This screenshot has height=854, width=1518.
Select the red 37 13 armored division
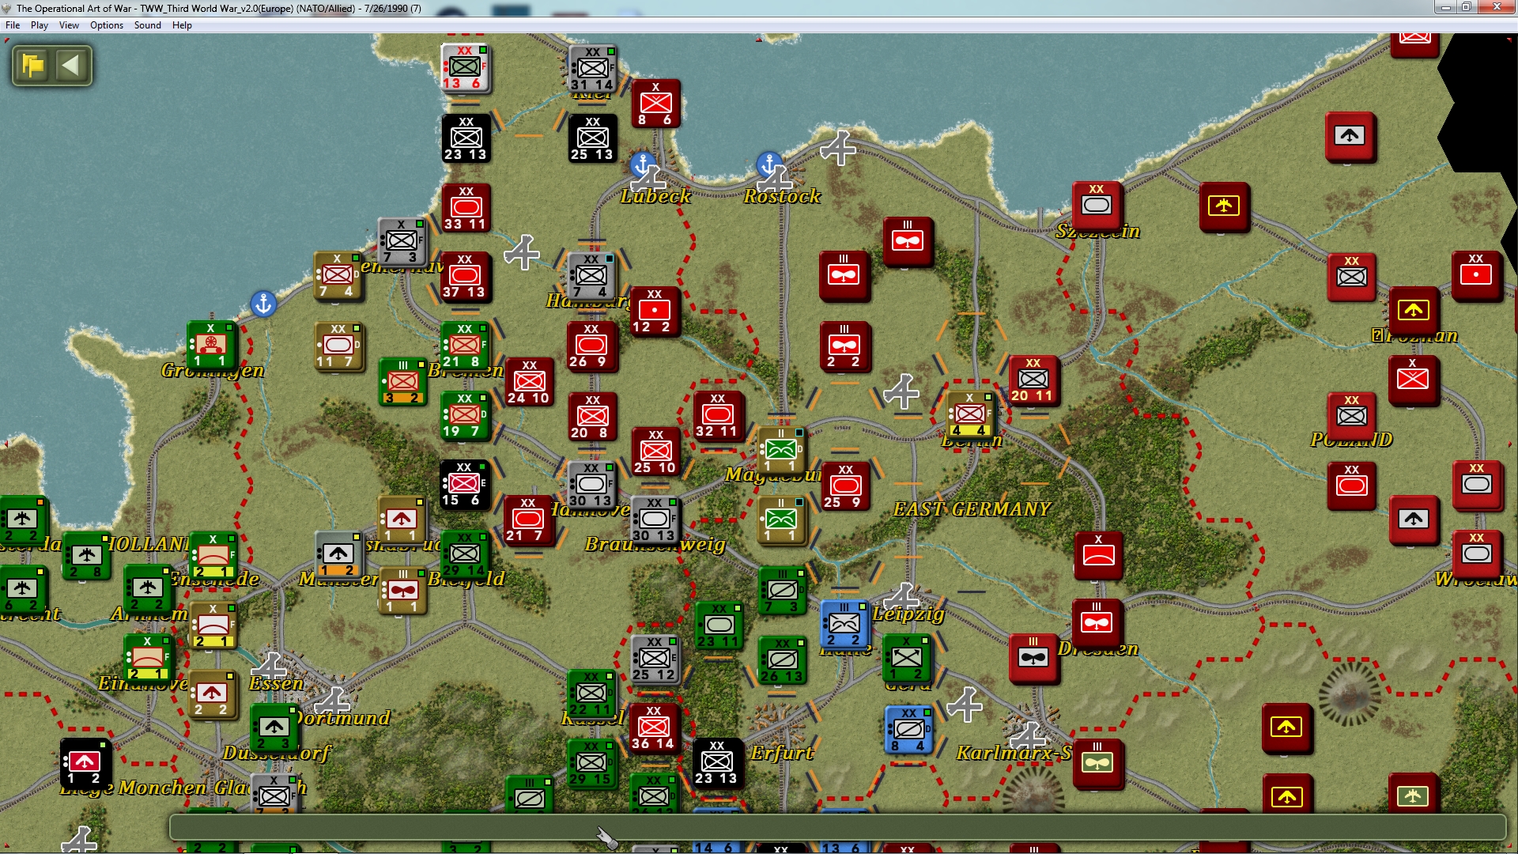(x=465, y=277)
